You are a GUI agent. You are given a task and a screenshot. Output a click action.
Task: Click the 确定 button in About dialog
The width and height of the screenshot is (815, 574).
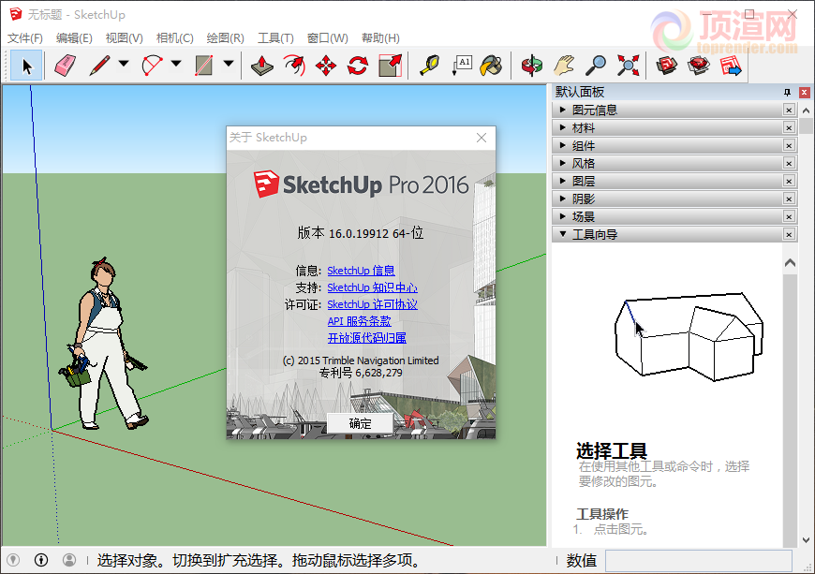click(x=360, y=423)
